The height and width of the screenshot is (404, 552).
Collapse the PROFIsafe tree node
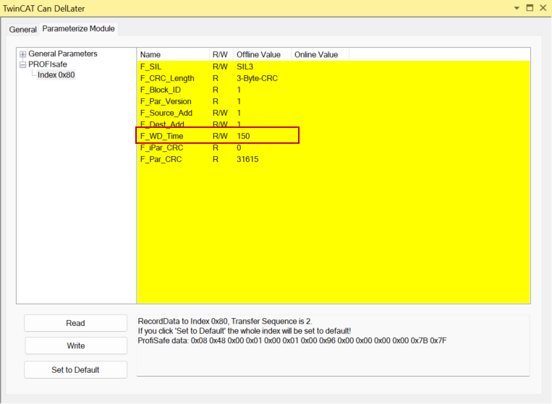(23, 65)
